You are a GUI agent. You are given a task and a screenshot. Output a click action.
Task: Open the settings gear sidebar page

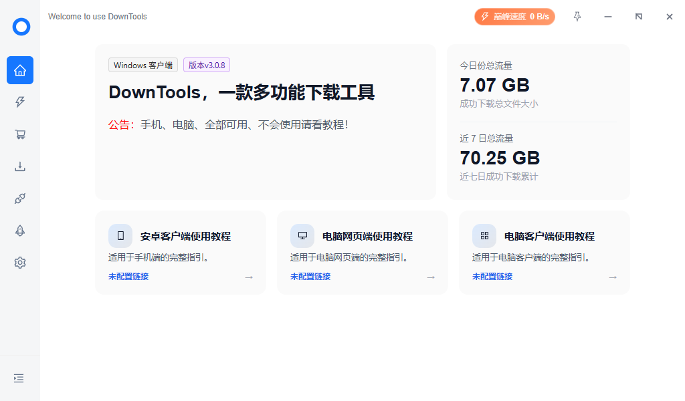(x=20, y=263)
